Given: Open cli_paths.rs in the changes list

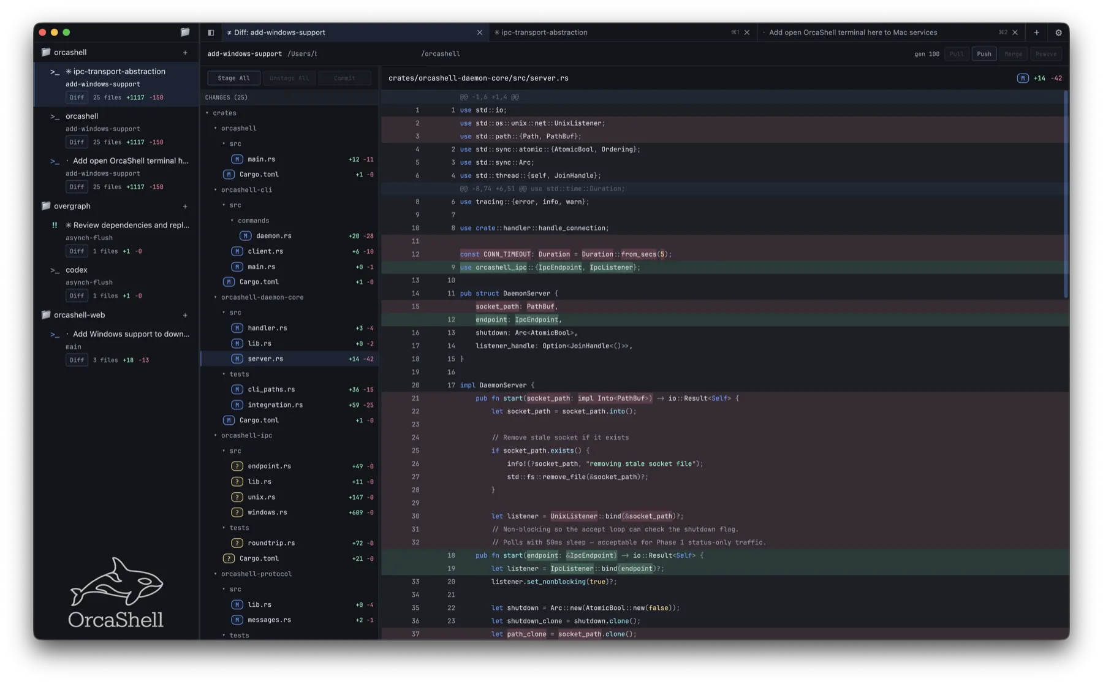Looking at the screenshot, I should pos(289,390).
